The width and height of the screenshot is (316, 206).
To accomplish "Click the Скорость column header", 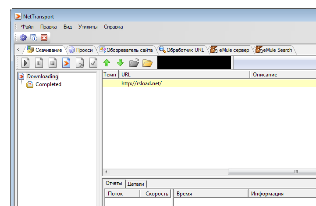I will [156, 193].
